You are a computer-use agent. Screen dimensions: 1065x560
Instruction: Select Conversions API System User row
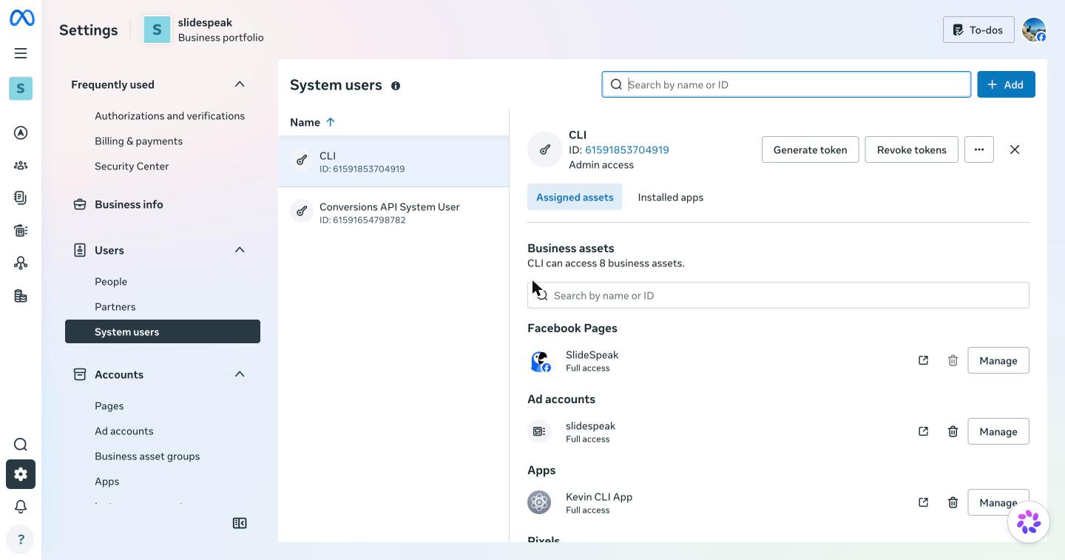(393, 212)
